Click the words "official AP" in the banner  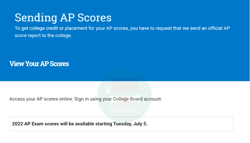click(x=219, y=28)
